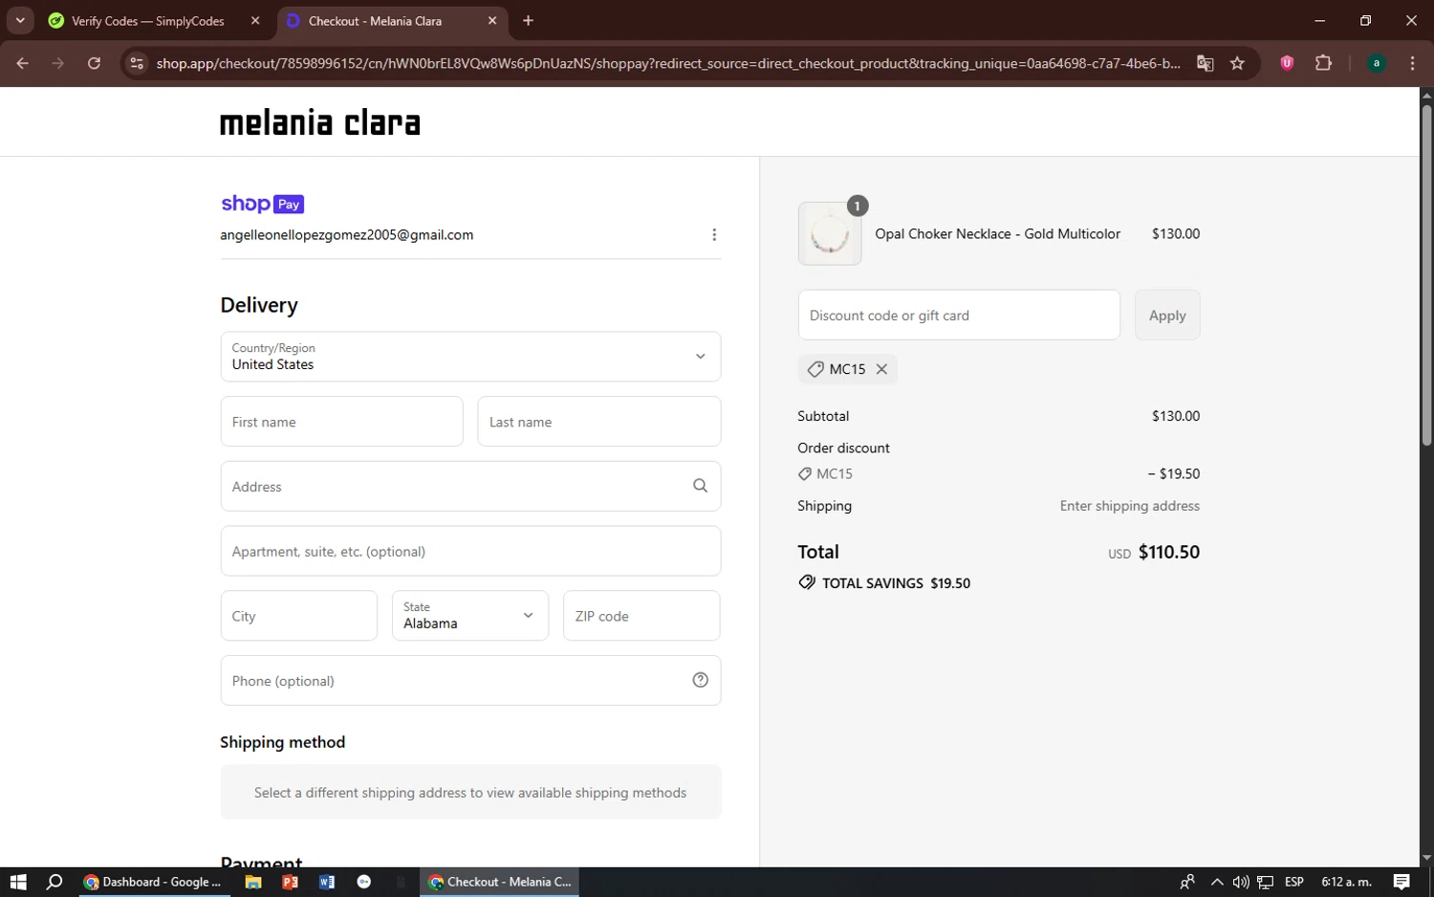The height and width of the screenshot is (897, 1434).
Task: Remove the MC15 discount code tag
Action: tap(881, 369)
